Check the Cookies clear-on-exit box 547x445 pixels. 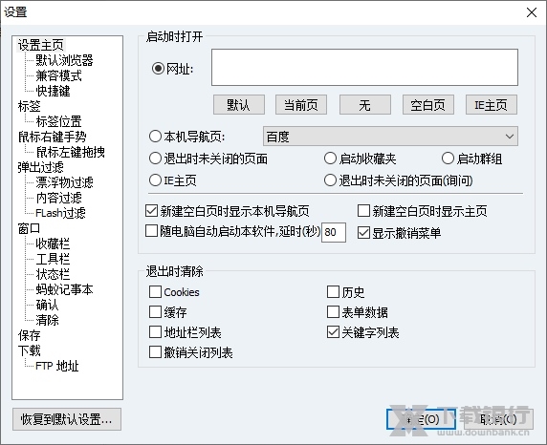155,291
